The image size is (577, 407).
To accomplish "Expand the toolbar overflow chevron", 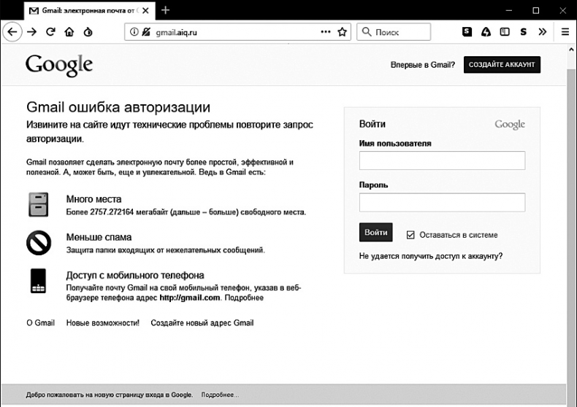I will pos(542,32).
